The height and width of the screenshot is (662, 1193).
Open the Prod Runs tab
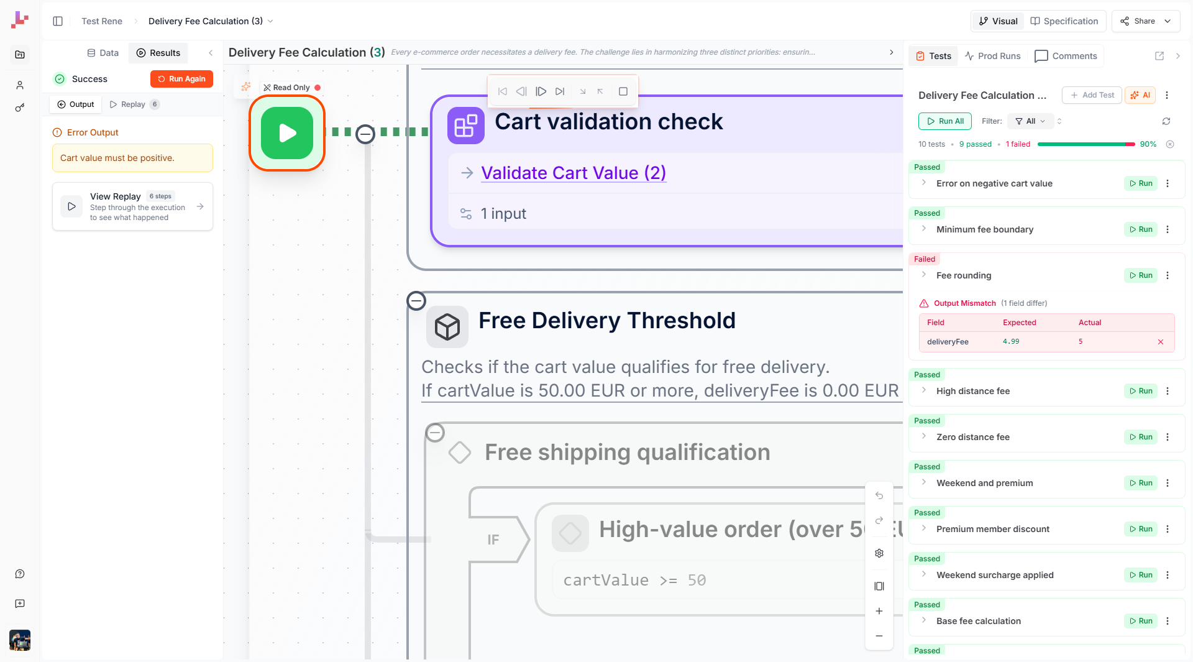(992, 56)
